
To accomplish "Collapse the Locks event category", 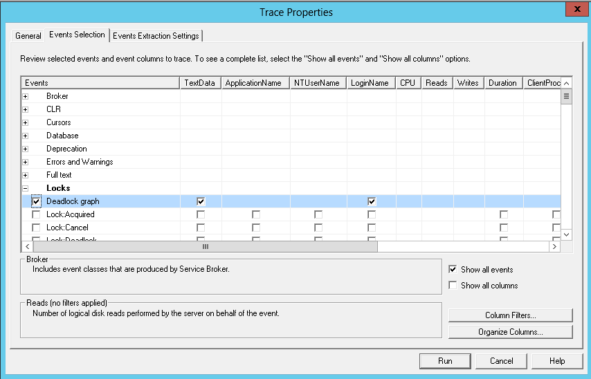I will pos(26,188).
